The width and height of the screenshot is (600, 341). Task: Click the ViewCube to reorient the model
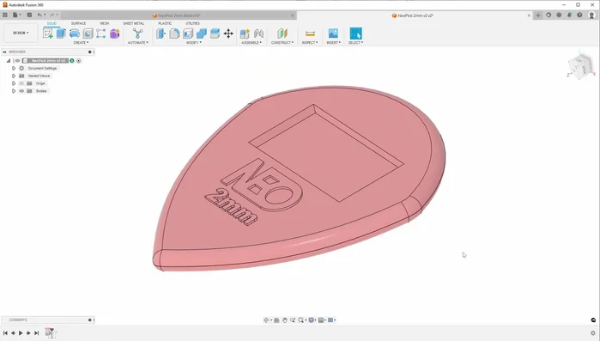coord(580,67)
